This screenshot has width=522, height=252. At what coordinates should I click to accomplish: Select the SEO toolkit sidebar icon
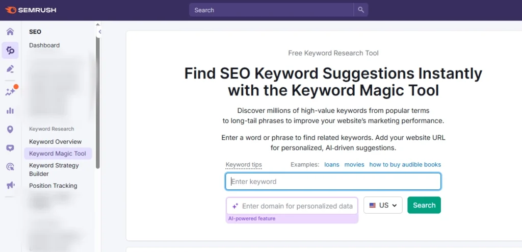(x=10, y=50)
